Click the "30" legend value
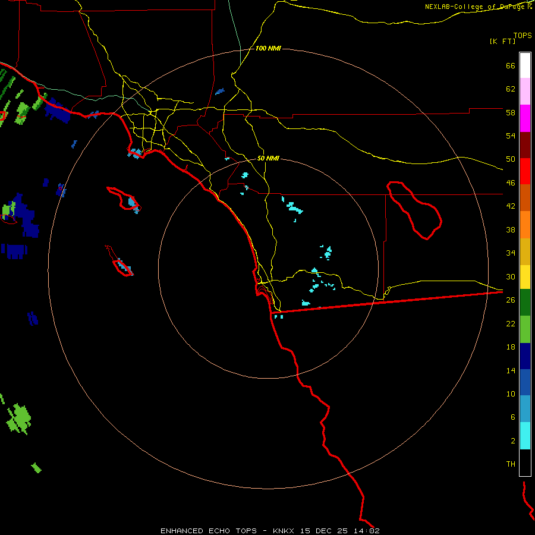The image size is (535, 535). coord(511,276)
